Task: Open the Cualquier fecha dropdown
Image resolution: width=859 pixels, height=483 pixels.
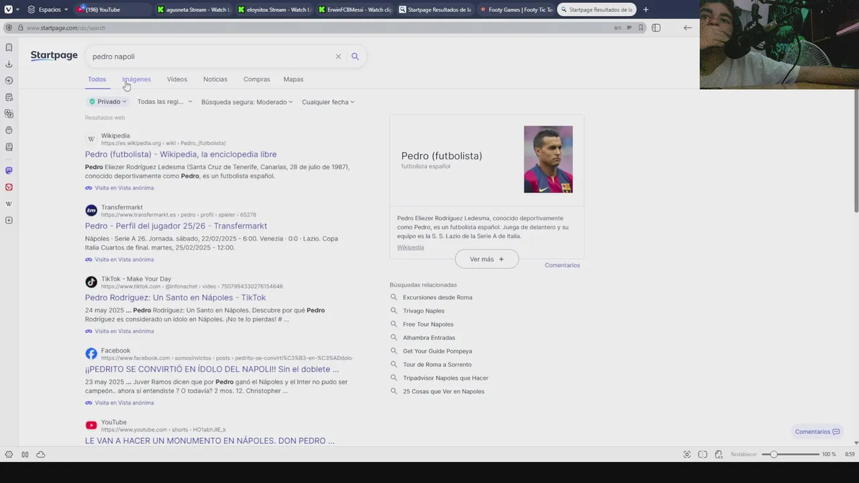Action: (x=328, y=102)
